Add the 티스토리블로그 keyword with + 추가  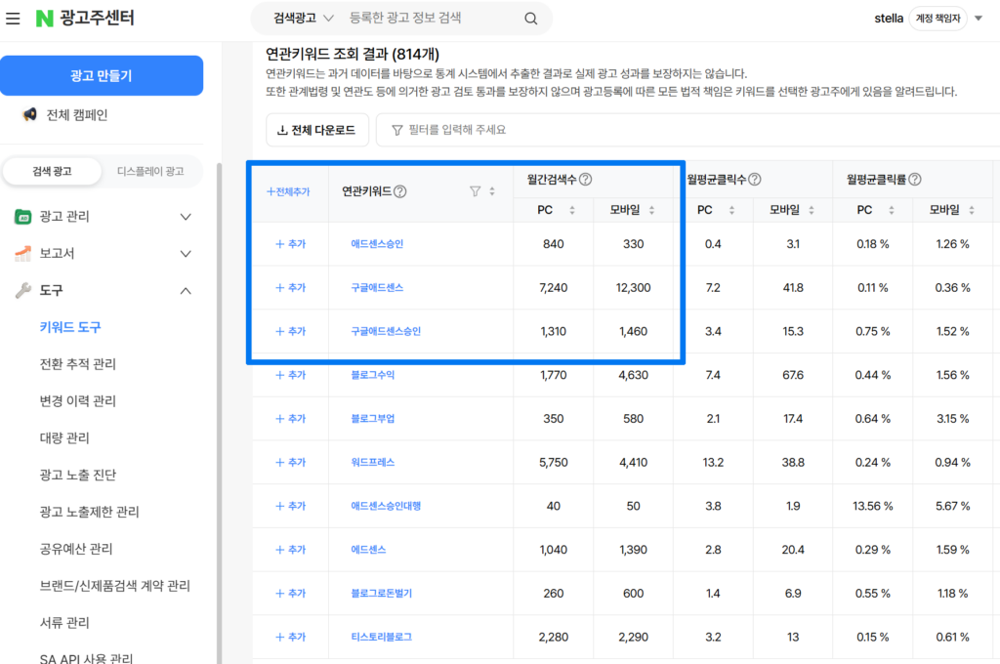pyautogui.click(x=291, y=637)
